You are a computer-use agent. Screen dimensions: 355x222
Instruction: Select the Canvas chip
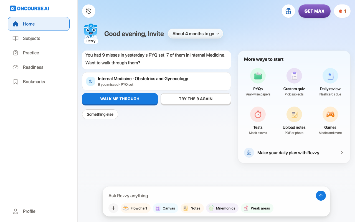tap(166, 208)
